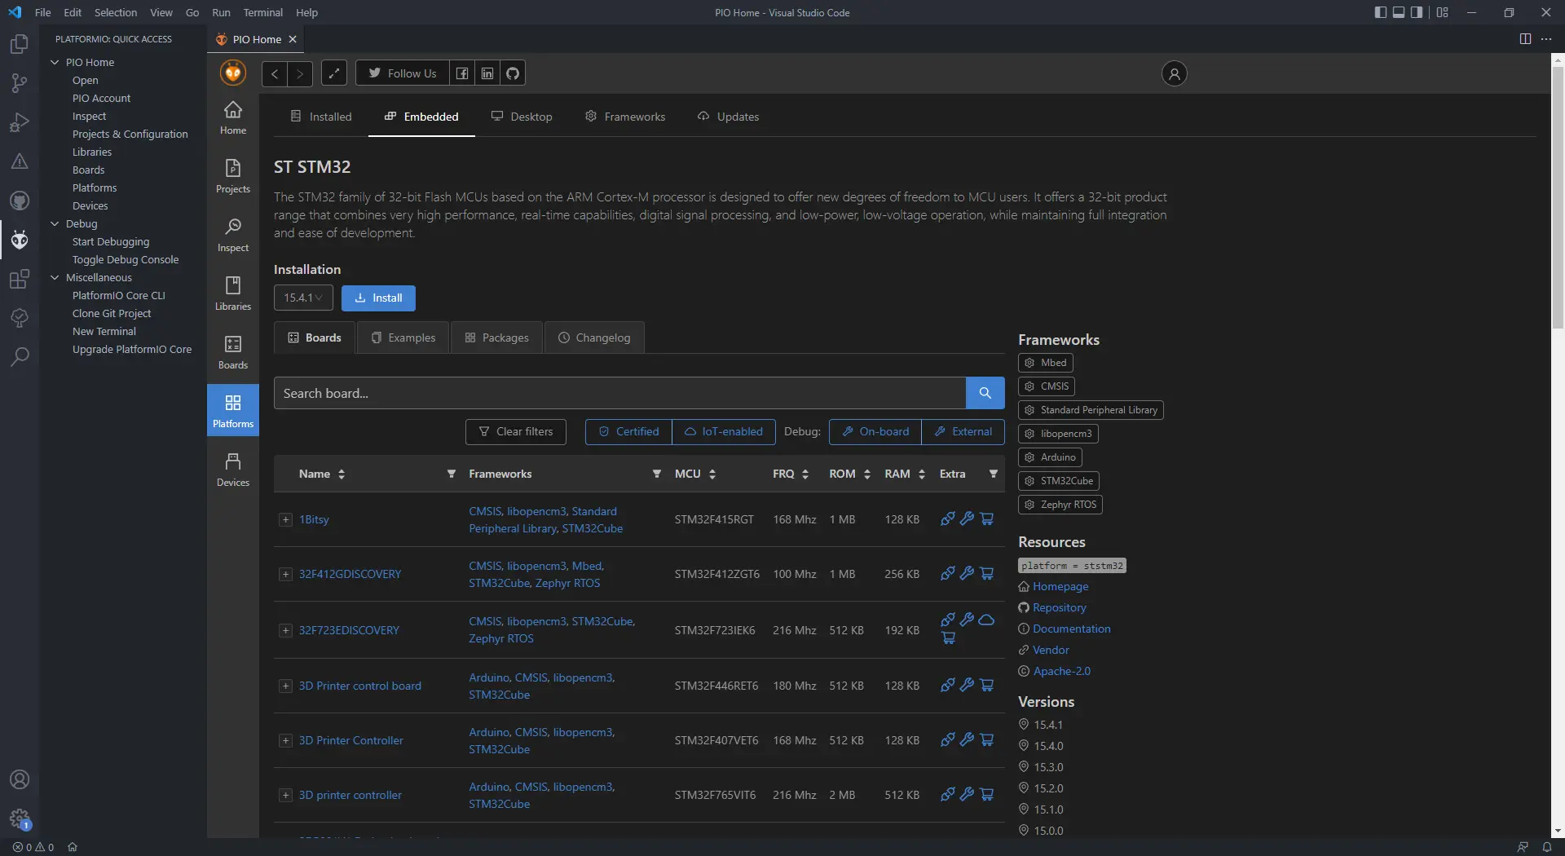1565x856 pixels.
Task: Open the Terminal menu
Action: tap(262, 12)
